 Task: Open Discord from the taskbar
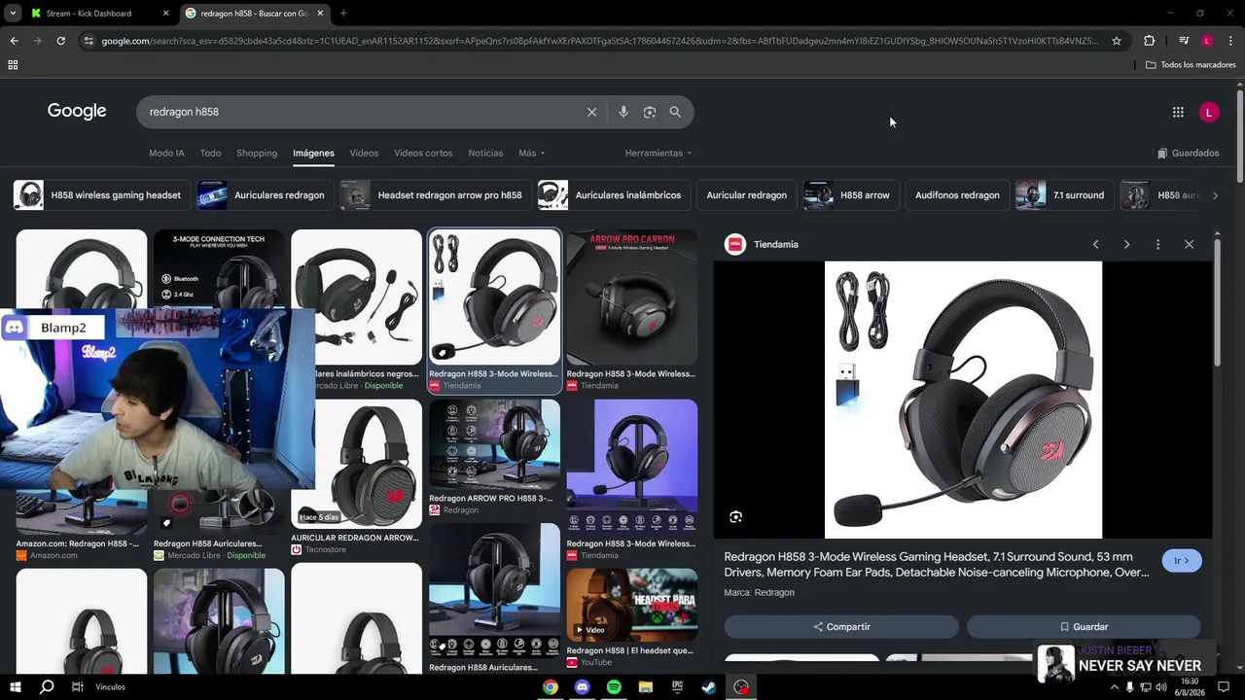click(582, 687)
